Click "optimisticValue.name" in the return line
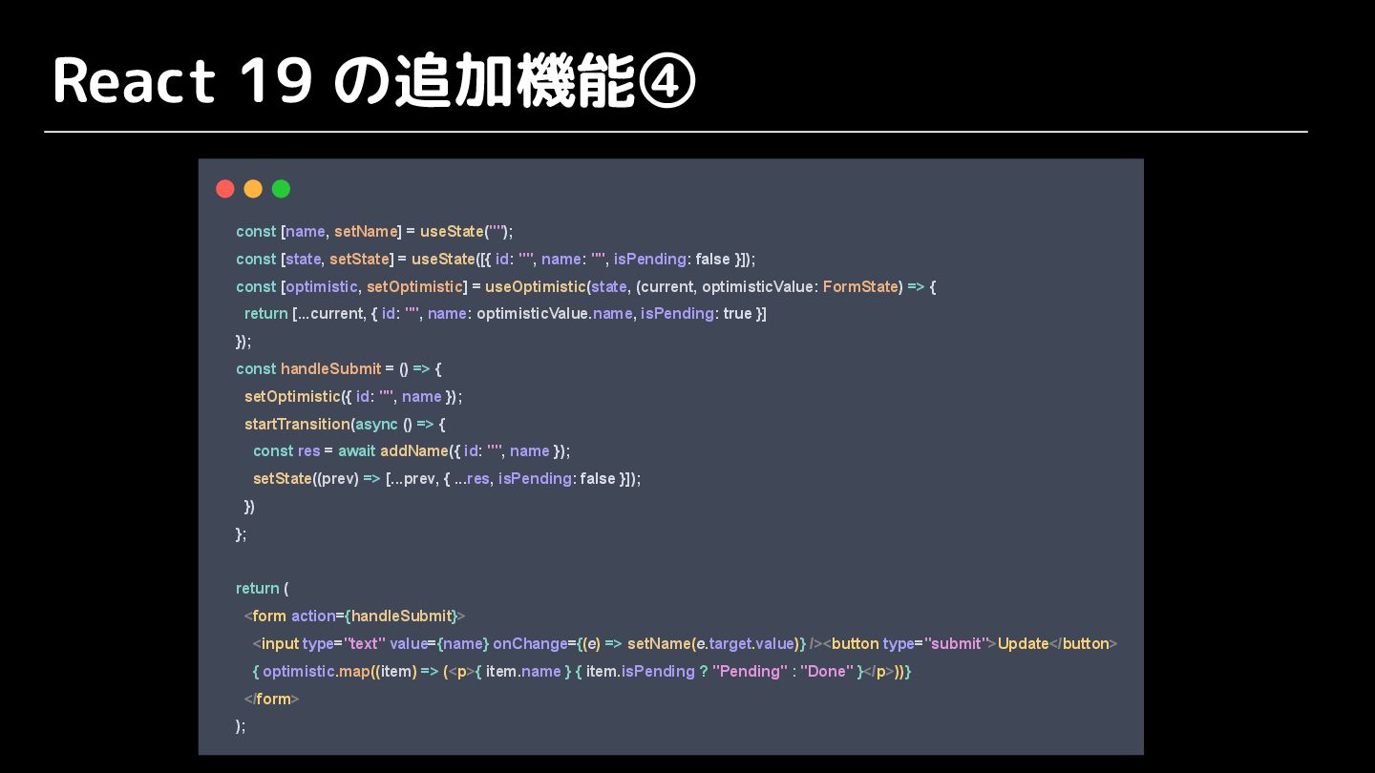The height and width of the screenshot is (773, 1375). pyautogui.click(x=554, y=314)
